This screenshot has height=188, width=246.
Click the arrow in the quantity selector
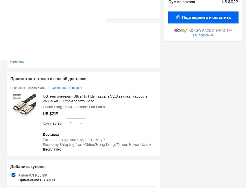point(81,123)
